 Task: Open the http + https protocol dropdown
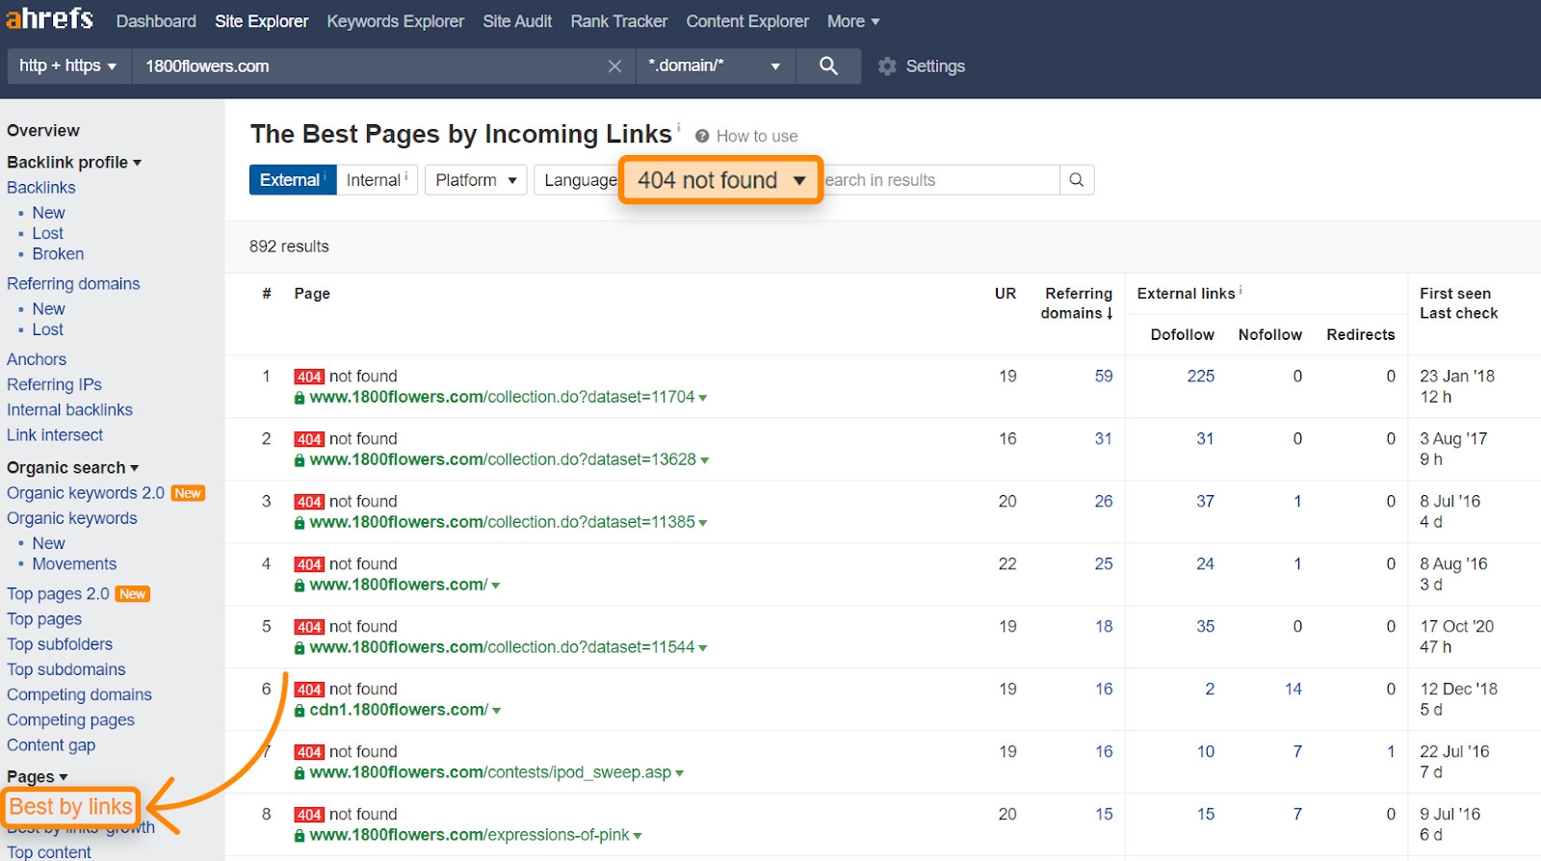(x=67, y=66)
